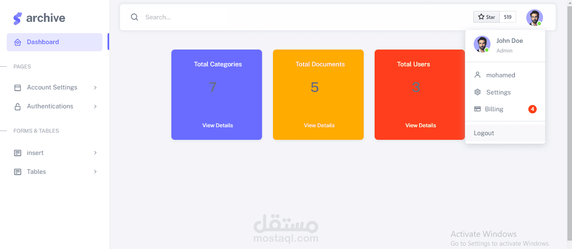Screen dimensions: 572x249
Task: Click the 519 star count
Action: [x=508, y=17]
